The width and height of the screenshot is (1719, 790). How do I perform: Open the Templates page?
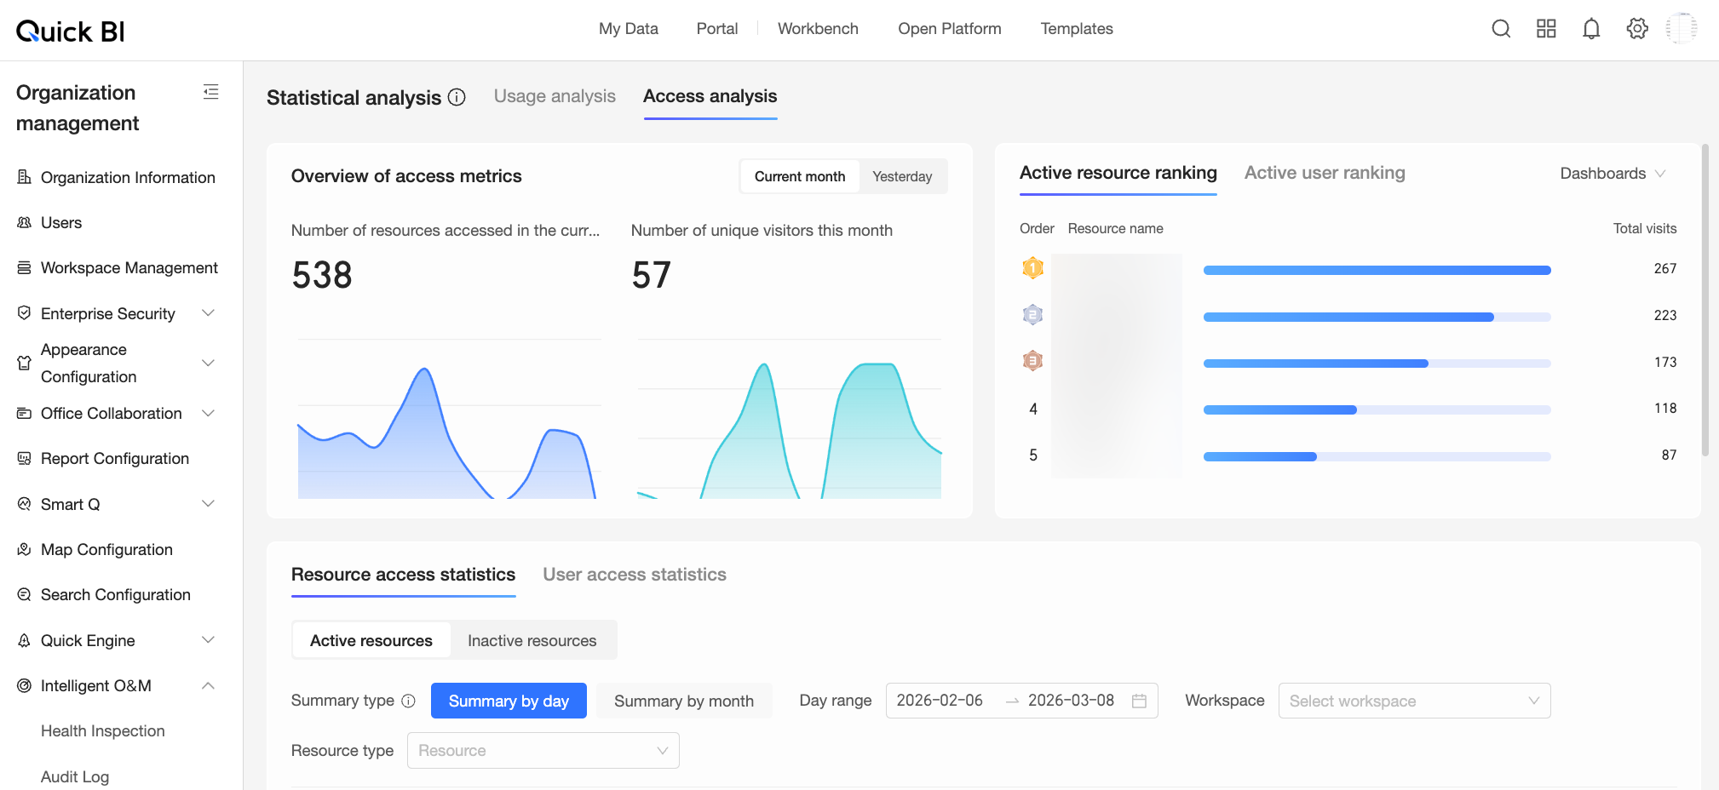(1077, 29)
